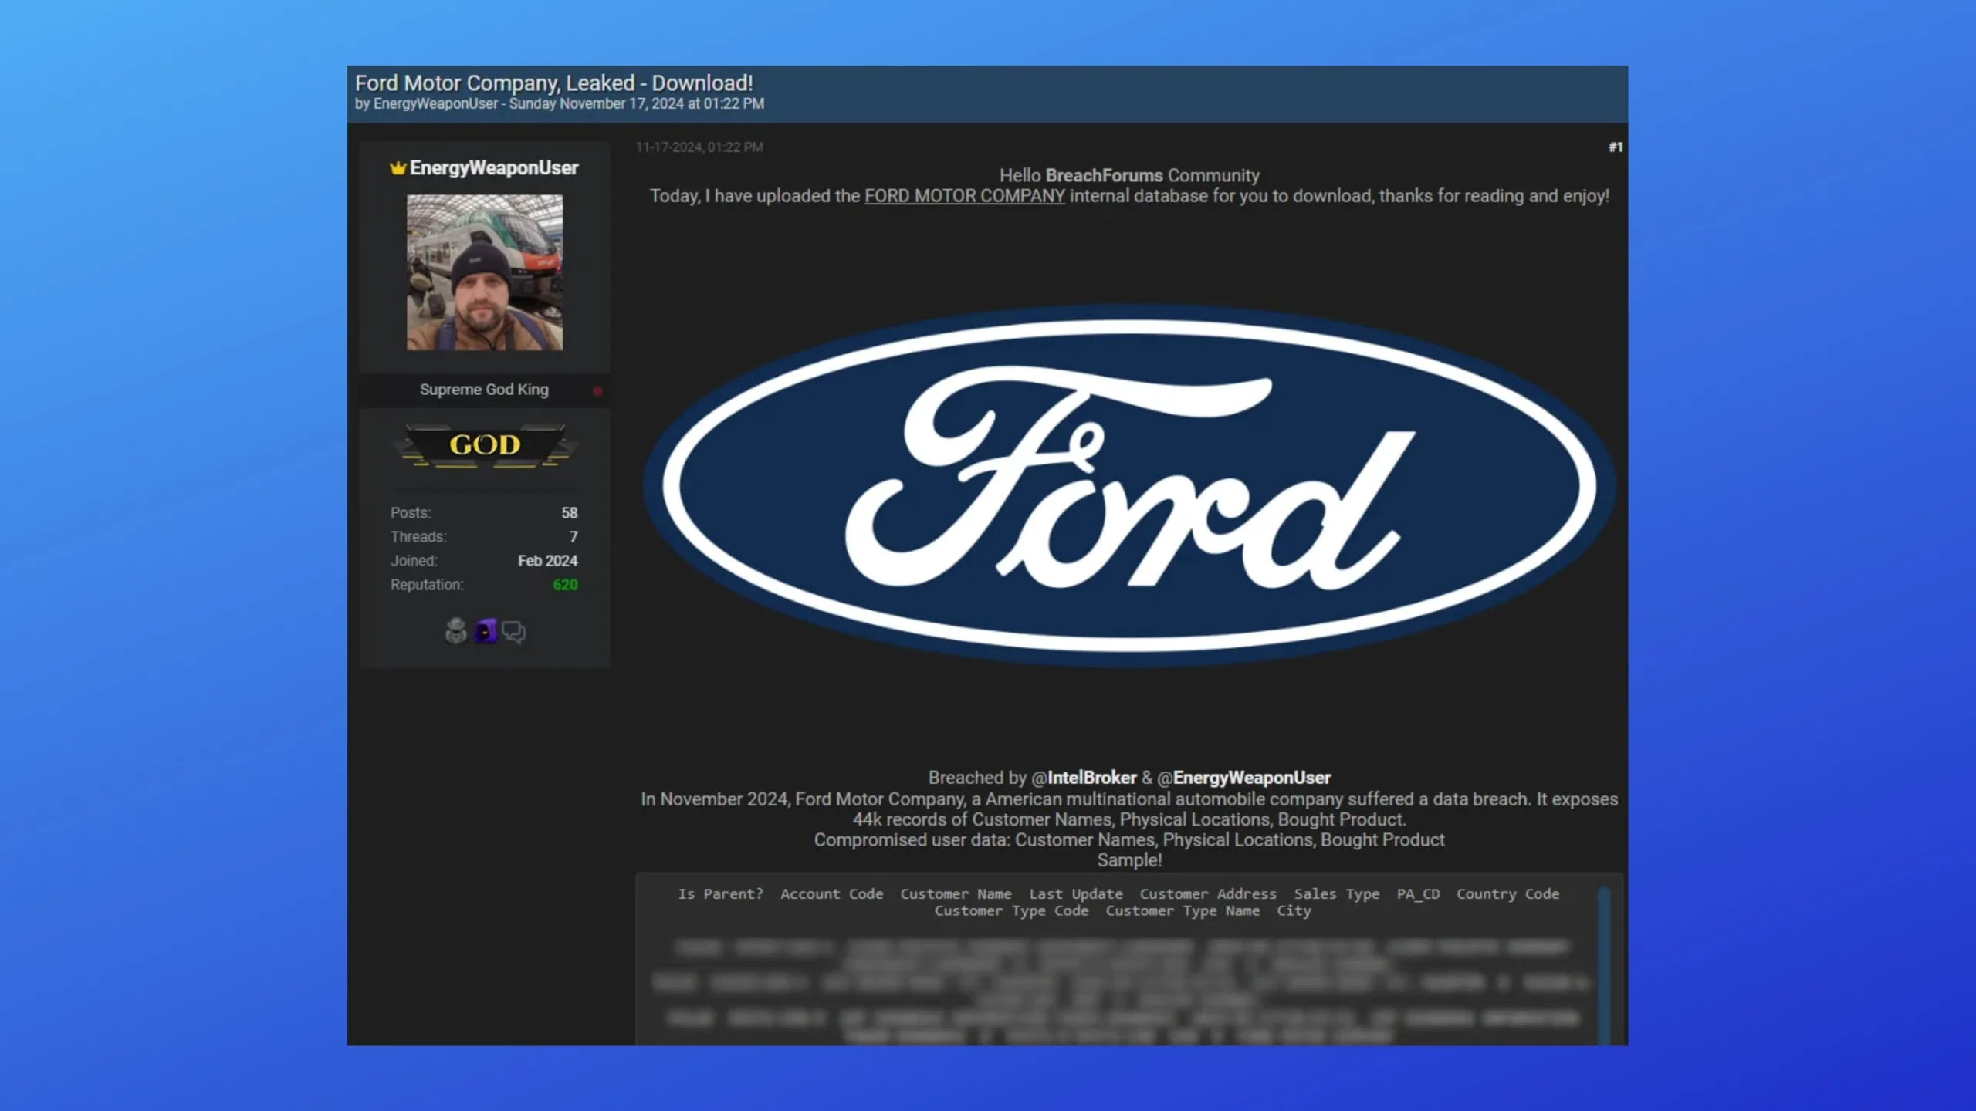Screen dimensions: 1976x1111
Task: Click the underlined FORD MOTOR COMPANY link
Action: pos(964,196)
